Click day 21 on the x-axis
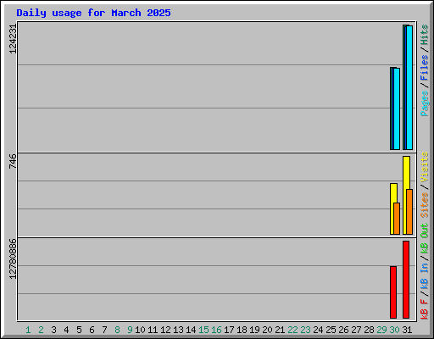This screenshot has width=434, height=339. (x=280, y=330)
